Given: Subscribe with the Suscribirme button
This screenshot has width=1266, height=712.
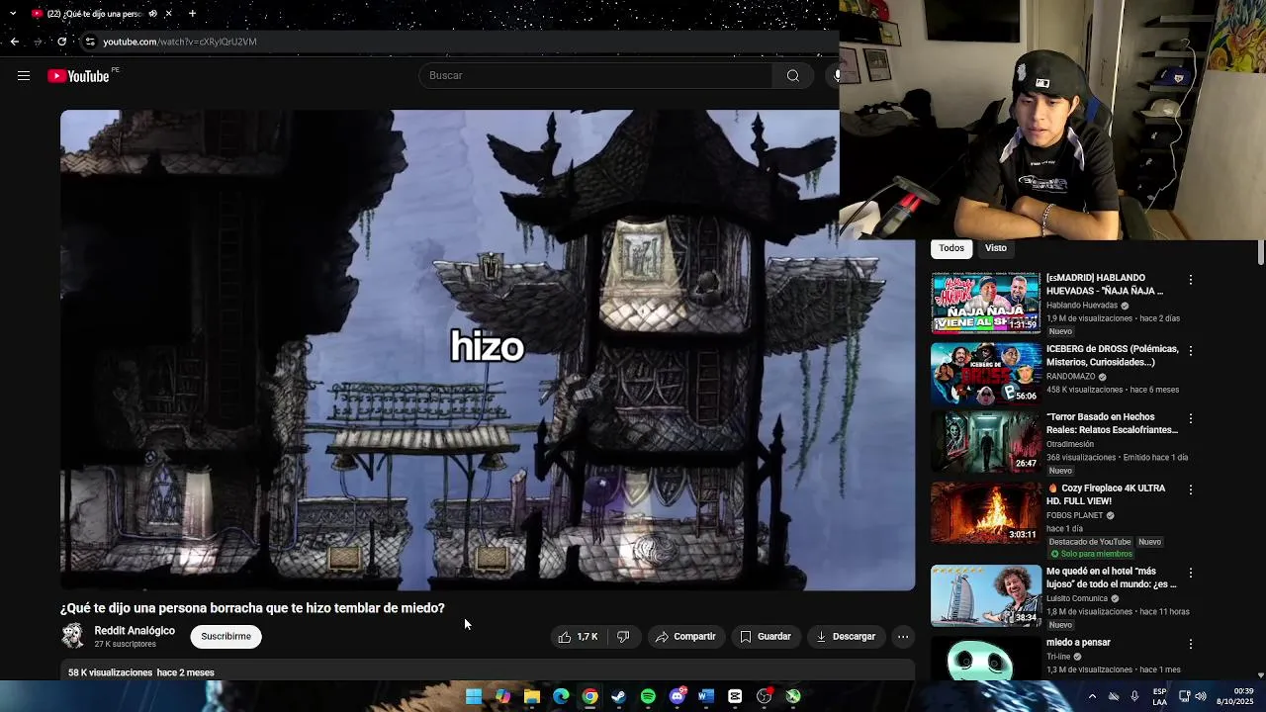Looking at the screenshot, I should coord(226,637).
